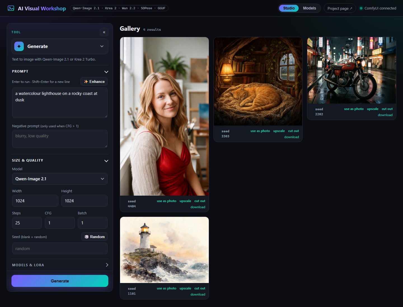Click the AI Visual Workshop logo icon

pos(11,8)
